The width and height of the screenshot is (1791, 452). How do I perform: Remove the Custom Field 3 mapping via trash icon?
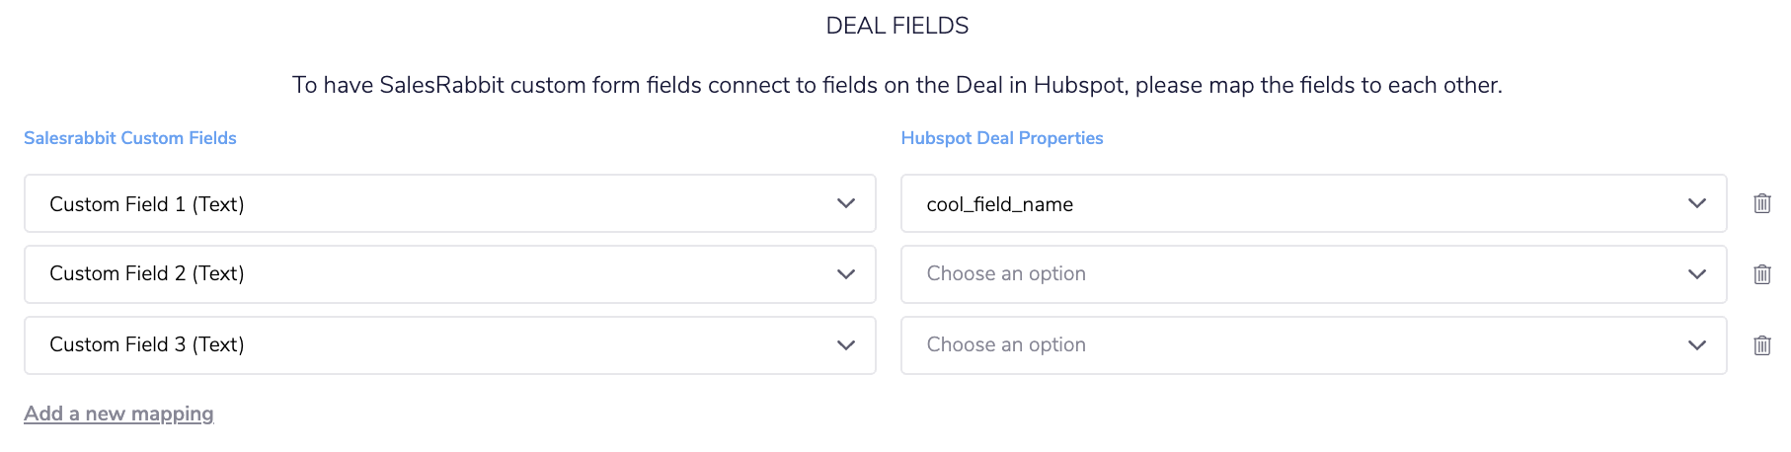click(x=1761, y=345)
